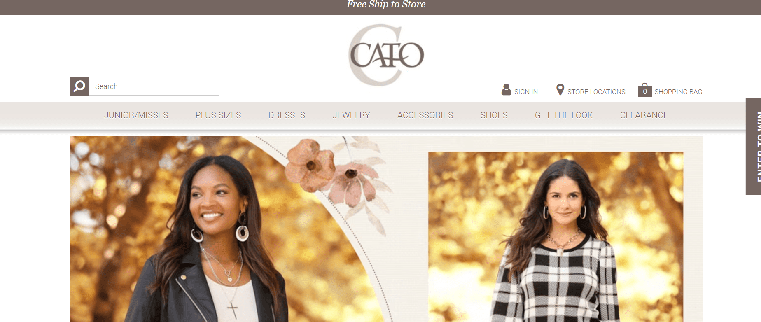Open the shopping bag icon showing 0
761x322 pixels.
coord(644,90)
